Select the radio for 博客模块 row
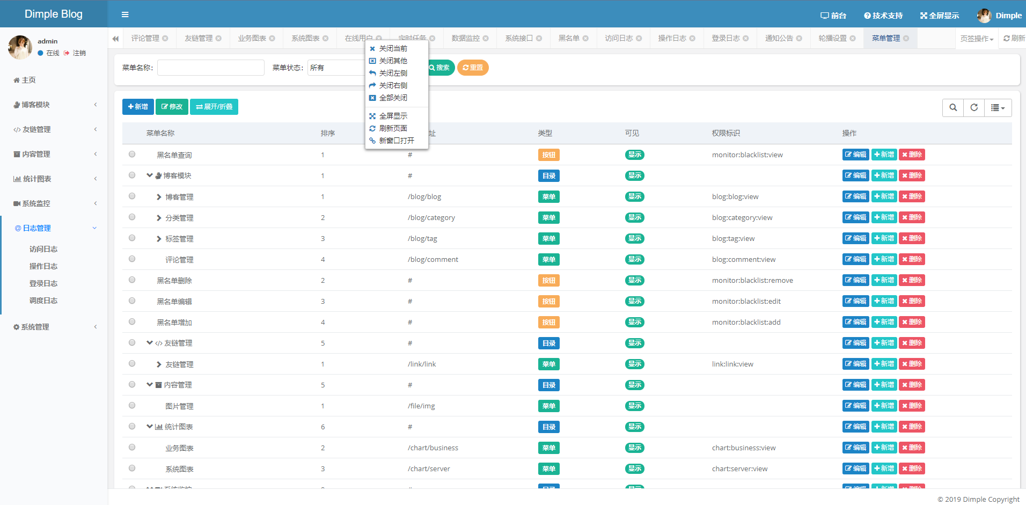 132,175
